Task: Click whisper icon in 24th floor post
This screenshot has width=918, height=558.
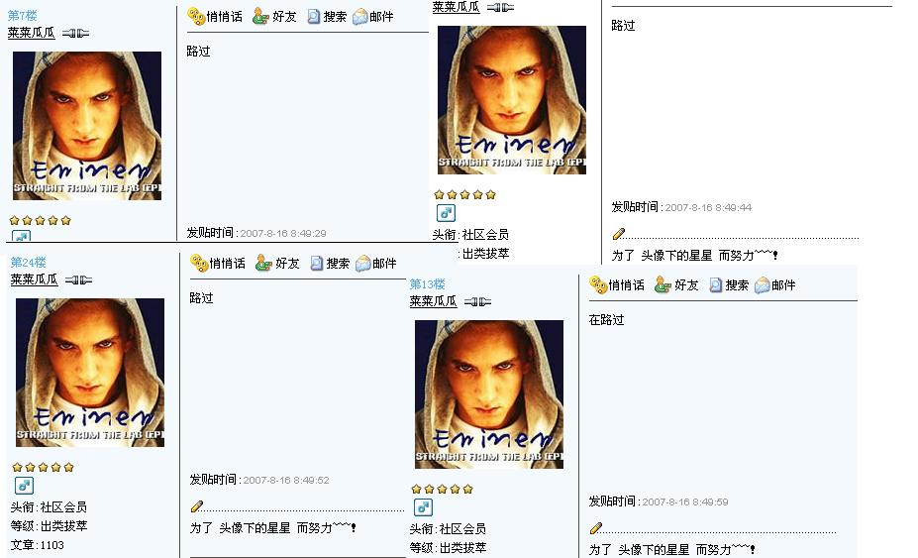Action: coord(200,264)
